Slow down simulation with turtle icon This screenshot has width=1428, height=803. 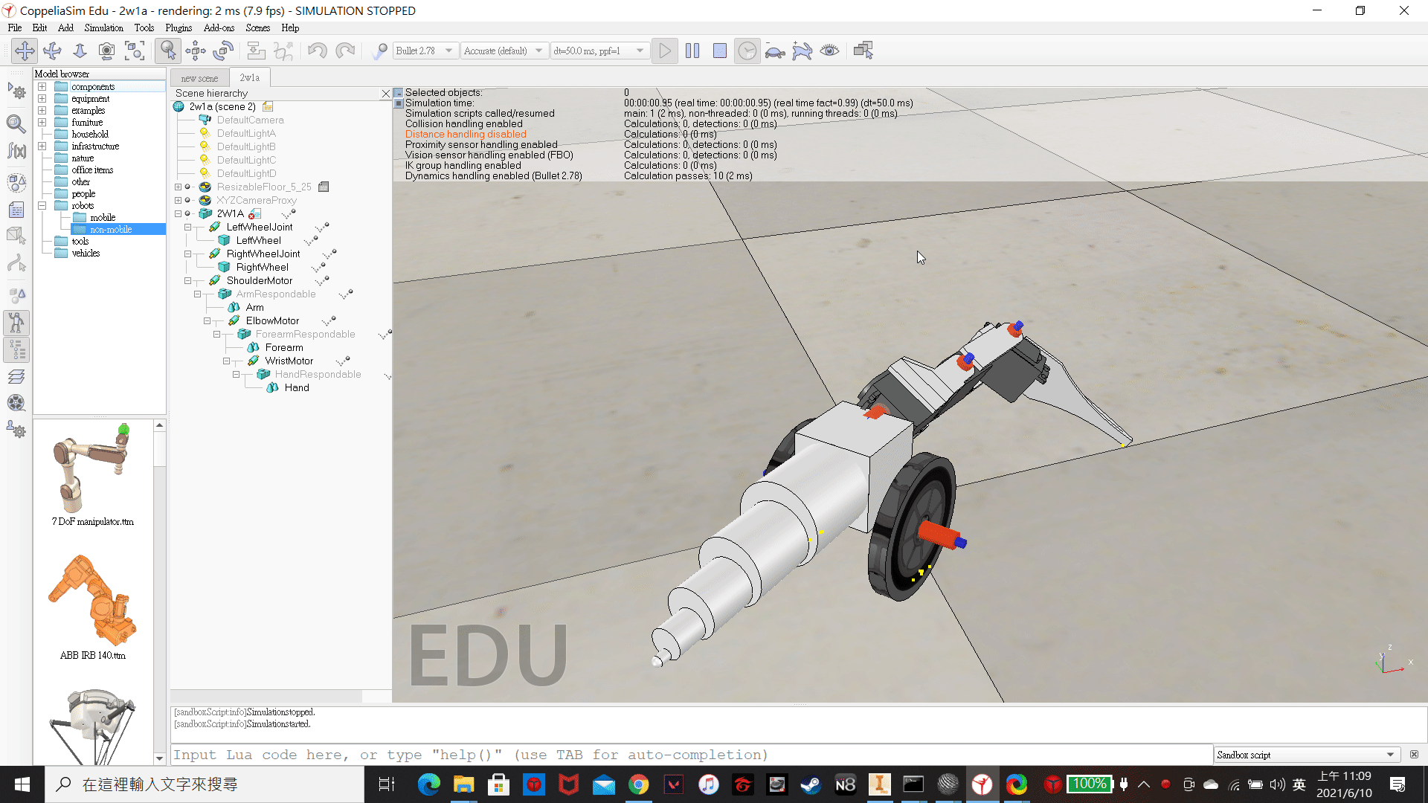775,51
